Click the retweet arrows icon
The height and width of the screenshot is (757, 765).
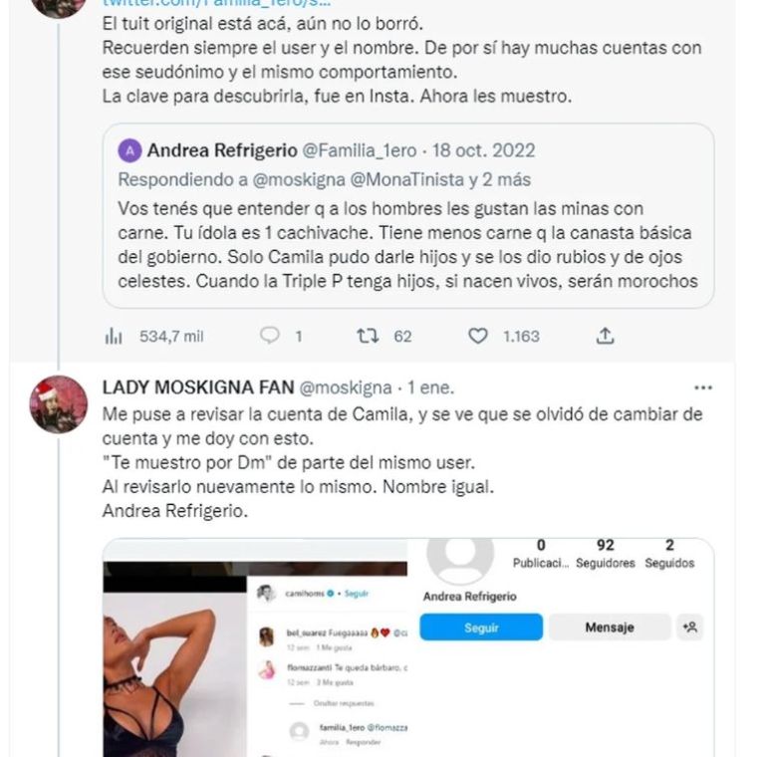pyautogui.click(x=368, y=337)
